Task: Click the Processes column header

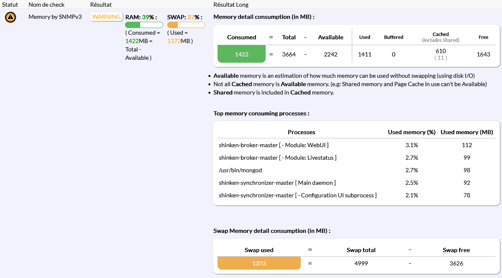Action: pyautogui.click(x=301, y=132)
